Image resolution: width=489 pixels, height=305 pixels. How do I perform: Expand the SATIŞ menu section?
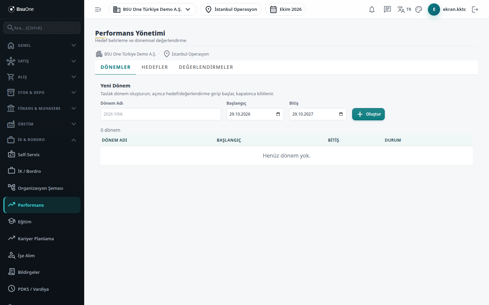(x=42, y=61)
